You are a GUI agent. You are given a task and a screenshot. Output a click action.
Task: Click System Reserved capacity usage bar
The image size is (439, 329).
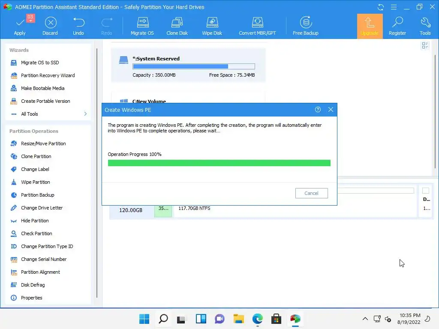(194, 66)
